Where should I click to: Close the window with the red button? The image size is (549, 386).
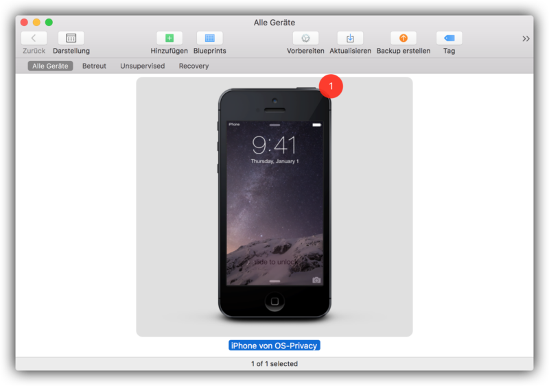pyautogui.click(x=24, y=23)
